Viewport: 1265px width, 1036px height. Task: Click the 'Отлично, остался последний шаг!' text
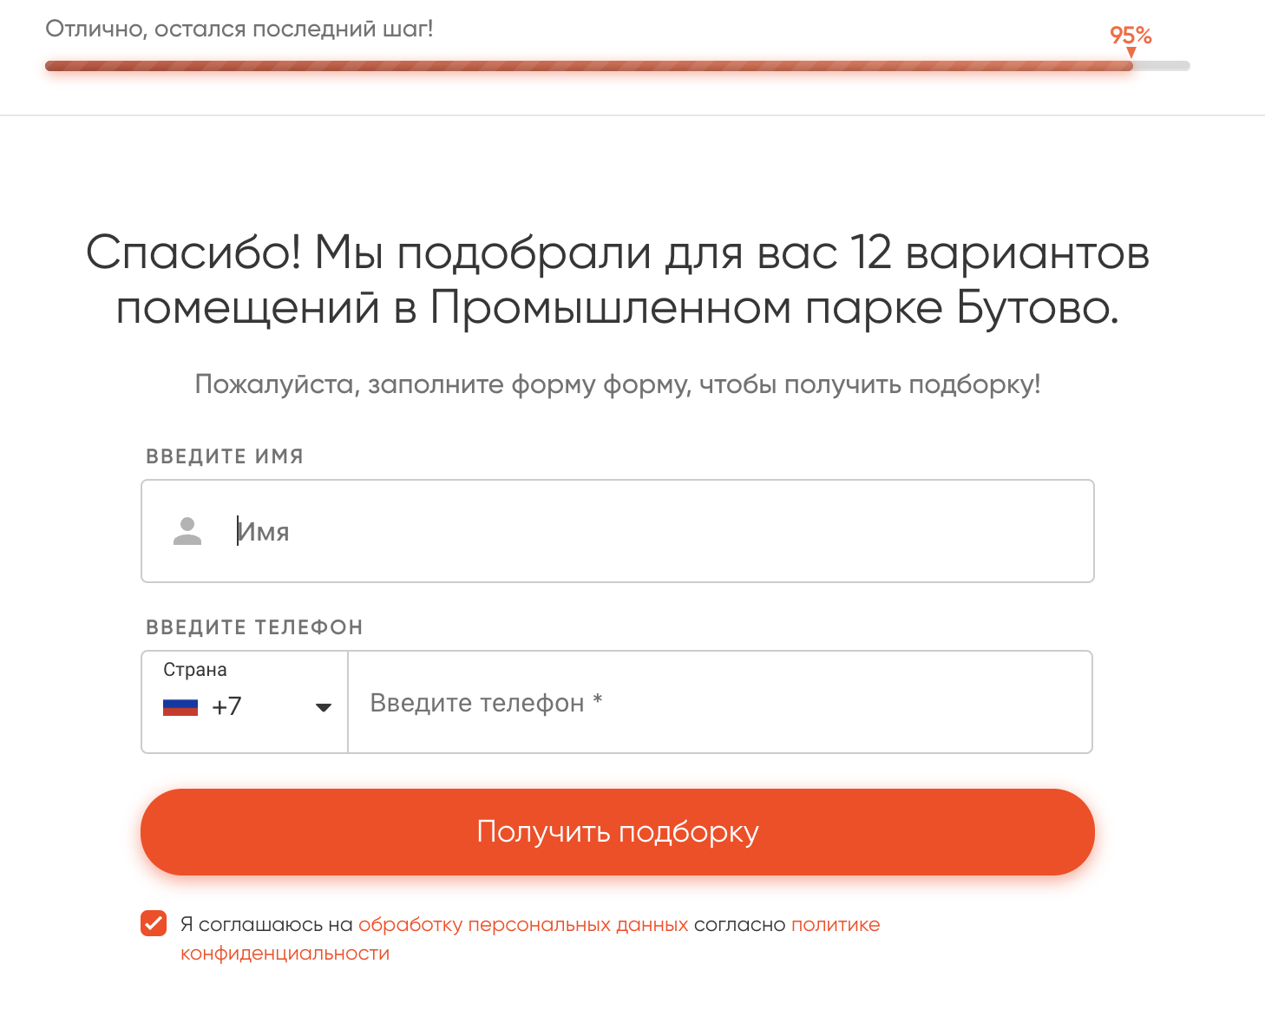tap(239, 29)
